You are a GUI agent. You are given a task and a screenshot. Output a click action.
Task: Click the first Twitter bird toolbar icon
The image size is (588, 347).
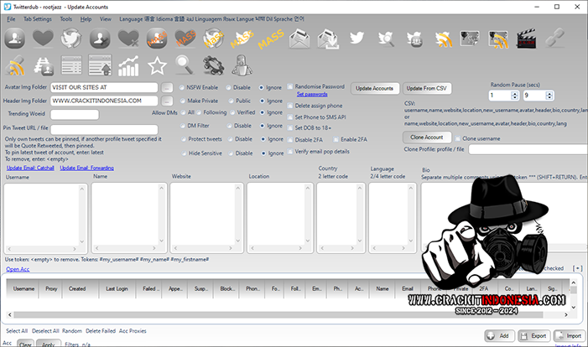[357, 39]
